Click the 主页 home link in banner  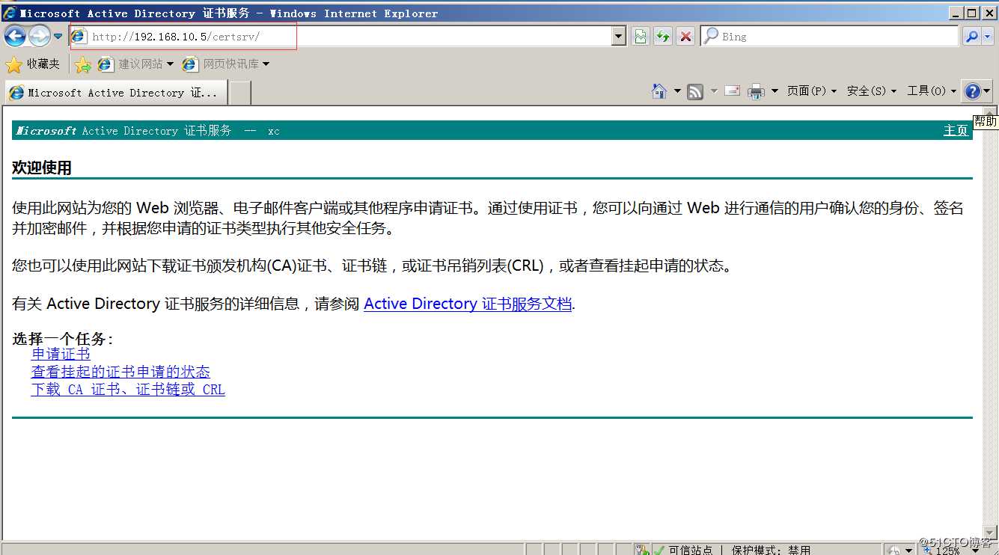(956, 131)
